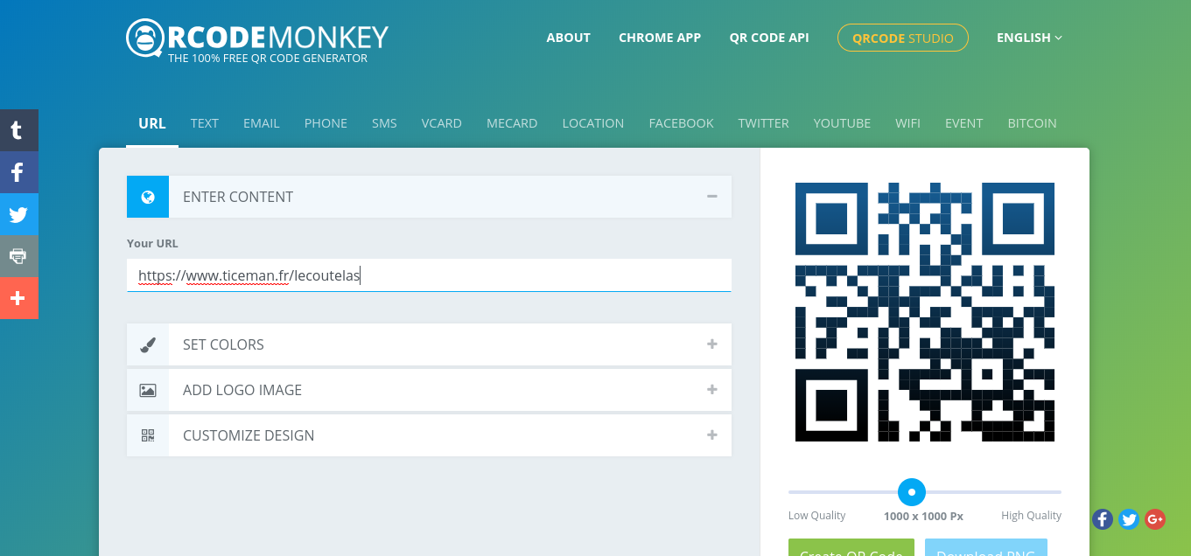Viewport: 1191px width, 556px height.
Task: Switch to the Bitcoin tab
Action: click(x=1033, y=123)
